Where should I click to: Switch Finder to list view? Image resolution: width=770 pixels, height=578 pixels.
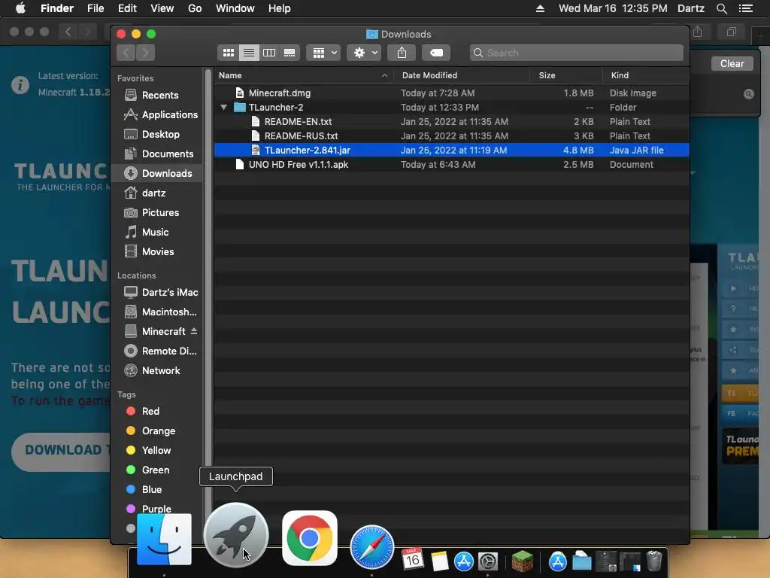coord(249,53)
